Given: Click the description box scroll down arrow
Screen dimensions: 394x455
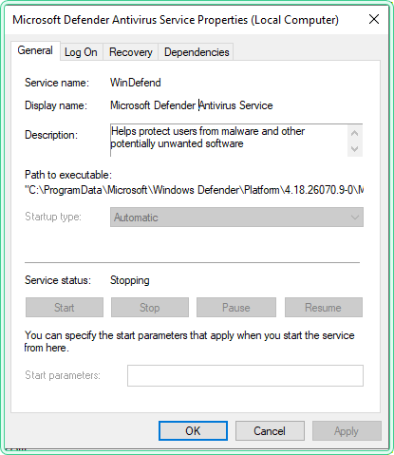Looking at the screenshot, I should [x=355, y=148].
